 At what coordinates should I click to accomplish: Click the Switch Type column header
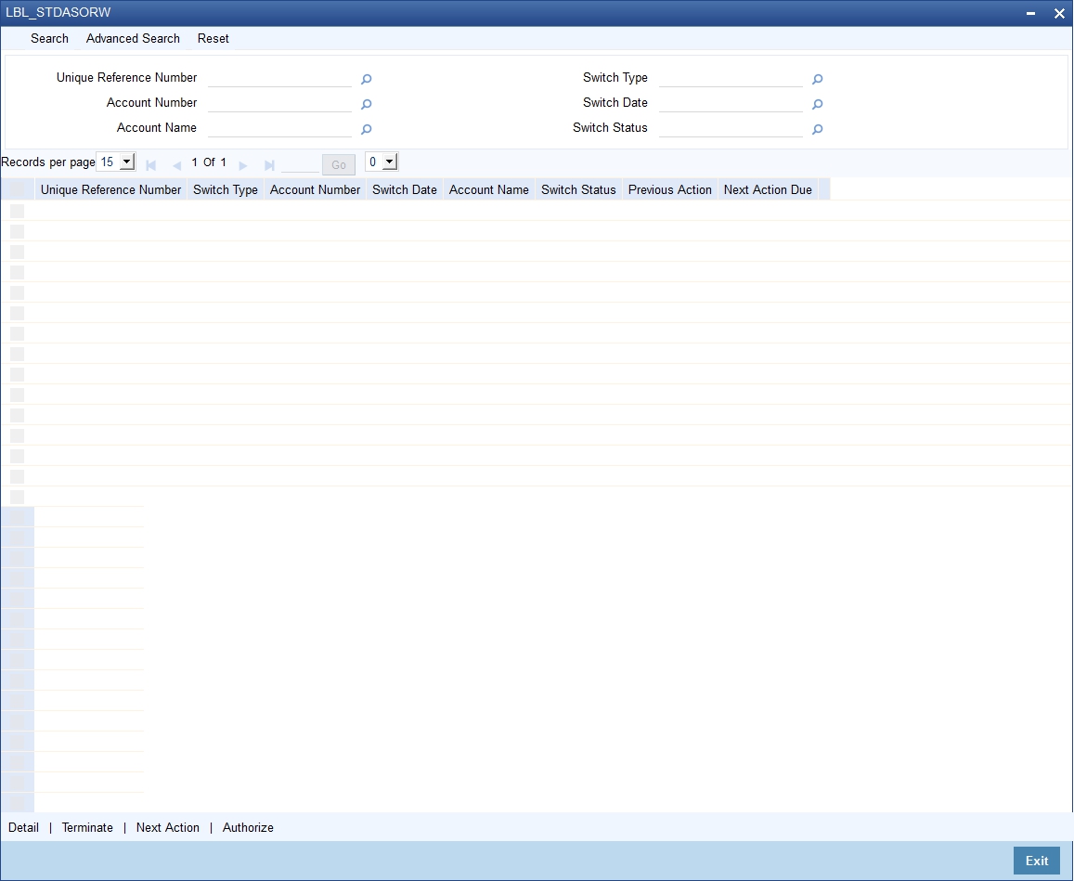click(x=226, y=189)
